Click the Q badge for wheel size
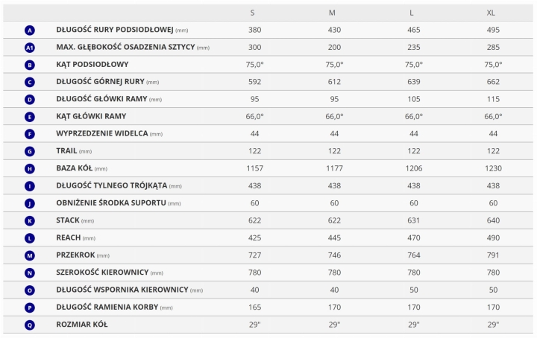537x338 pixels. tap(30, 325)
